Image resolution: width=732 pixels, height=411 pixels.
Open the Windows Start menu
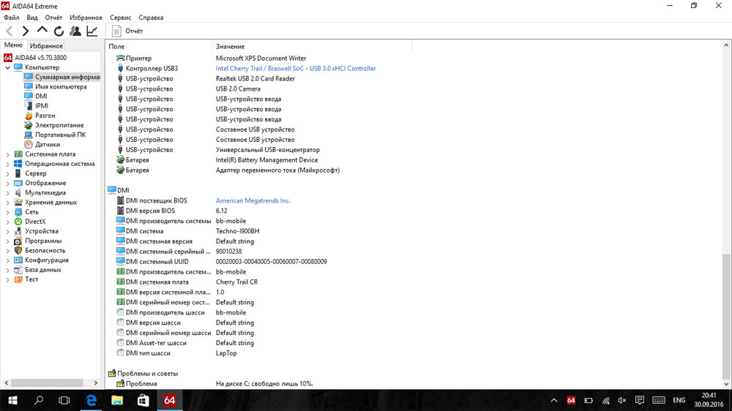click(12, 401)
